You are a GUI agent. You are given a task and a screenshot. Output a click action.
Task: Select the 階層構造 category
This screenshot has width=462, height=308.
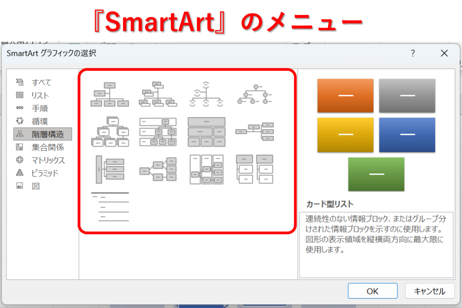click(42, 134)
